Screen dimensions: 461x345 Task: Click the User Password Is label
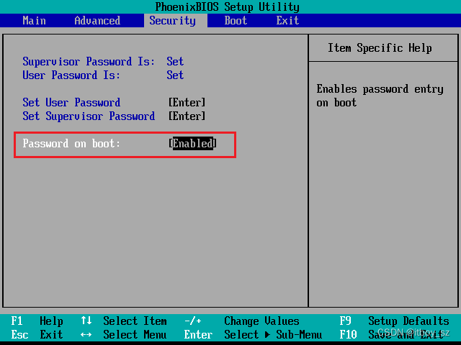point(71,75)
